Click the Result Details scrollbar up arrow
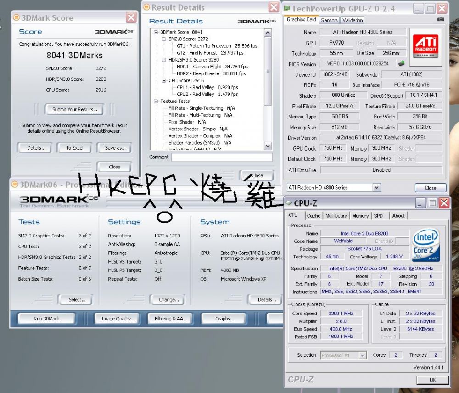 268,33
